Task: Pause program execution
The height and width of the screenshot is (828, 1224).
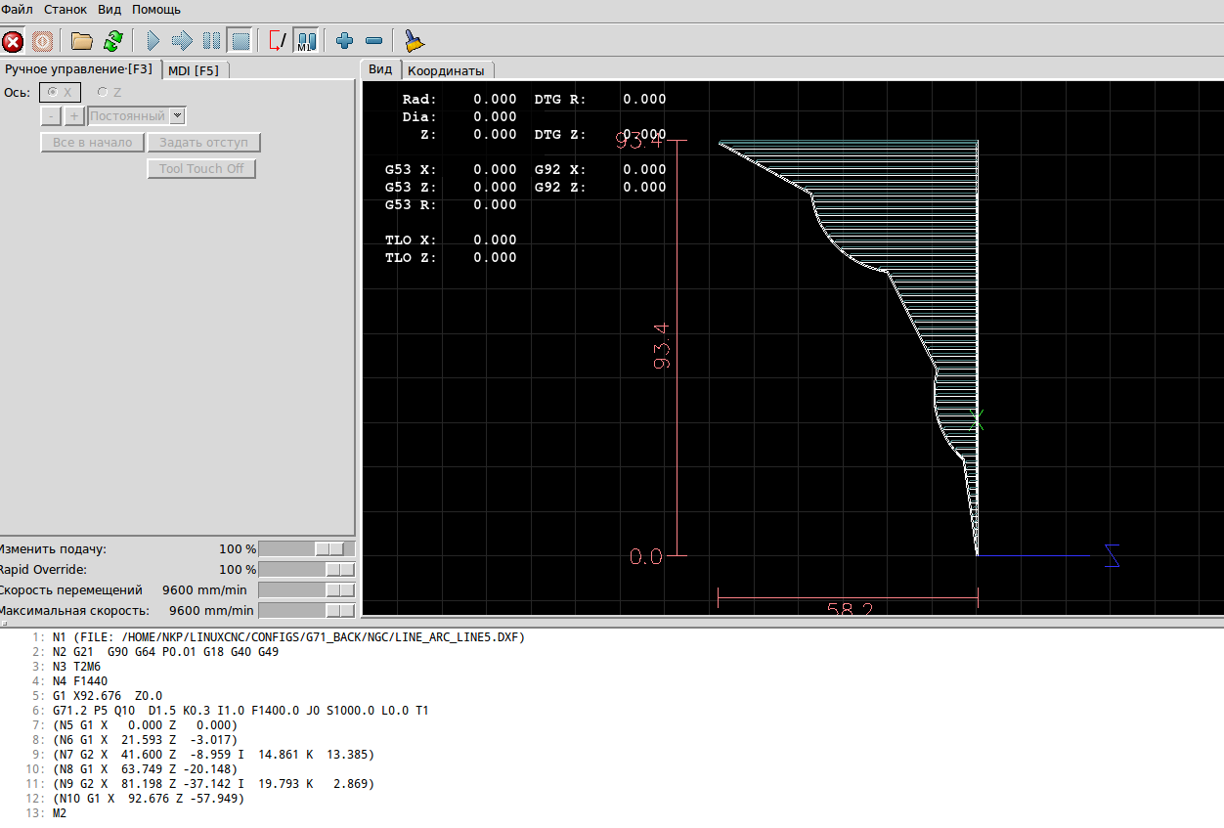Action: coord(211,41)
